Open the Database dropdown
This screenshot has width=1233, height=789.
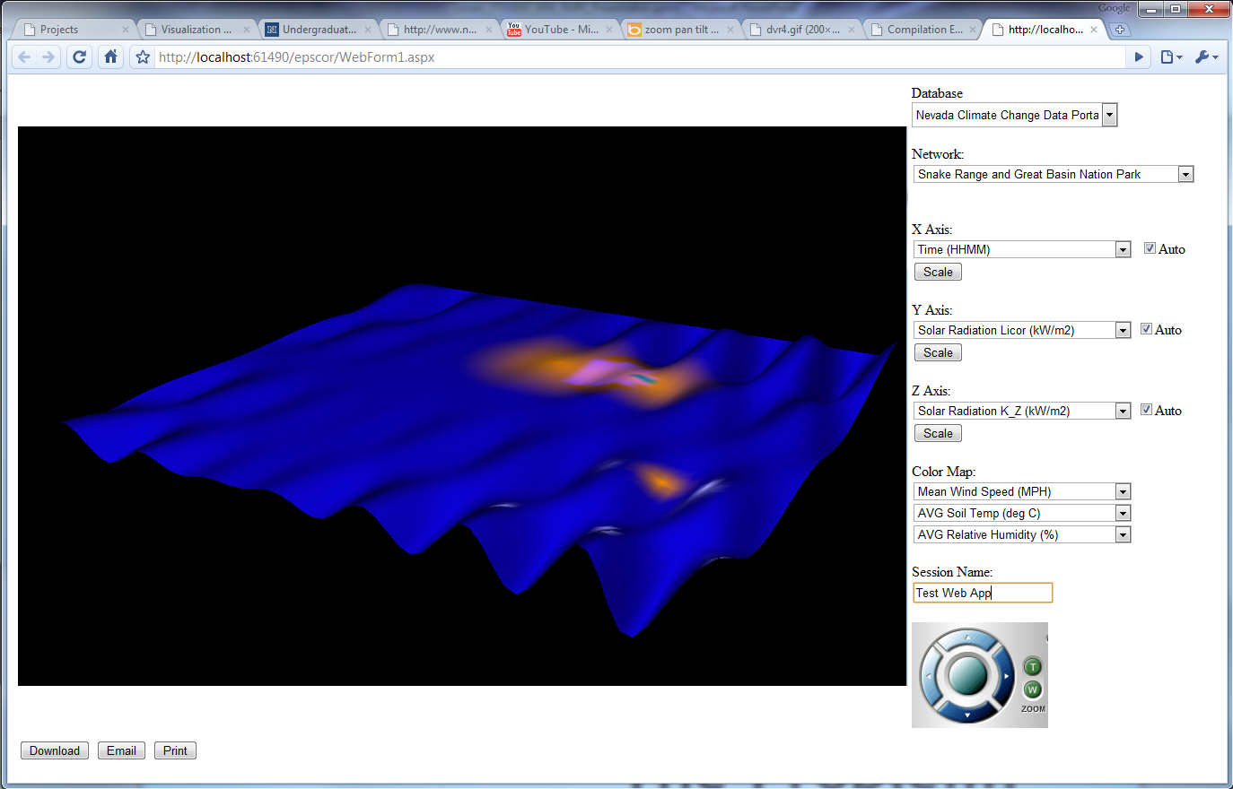point(1014,115)
